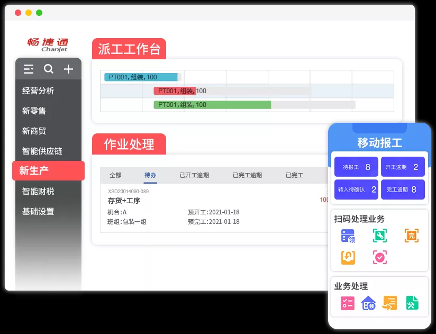Click the plus add icon in sidebar

tap(68, 69)
